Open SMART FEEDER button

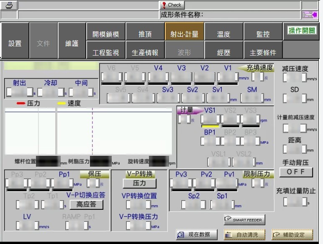coord(244,220)
